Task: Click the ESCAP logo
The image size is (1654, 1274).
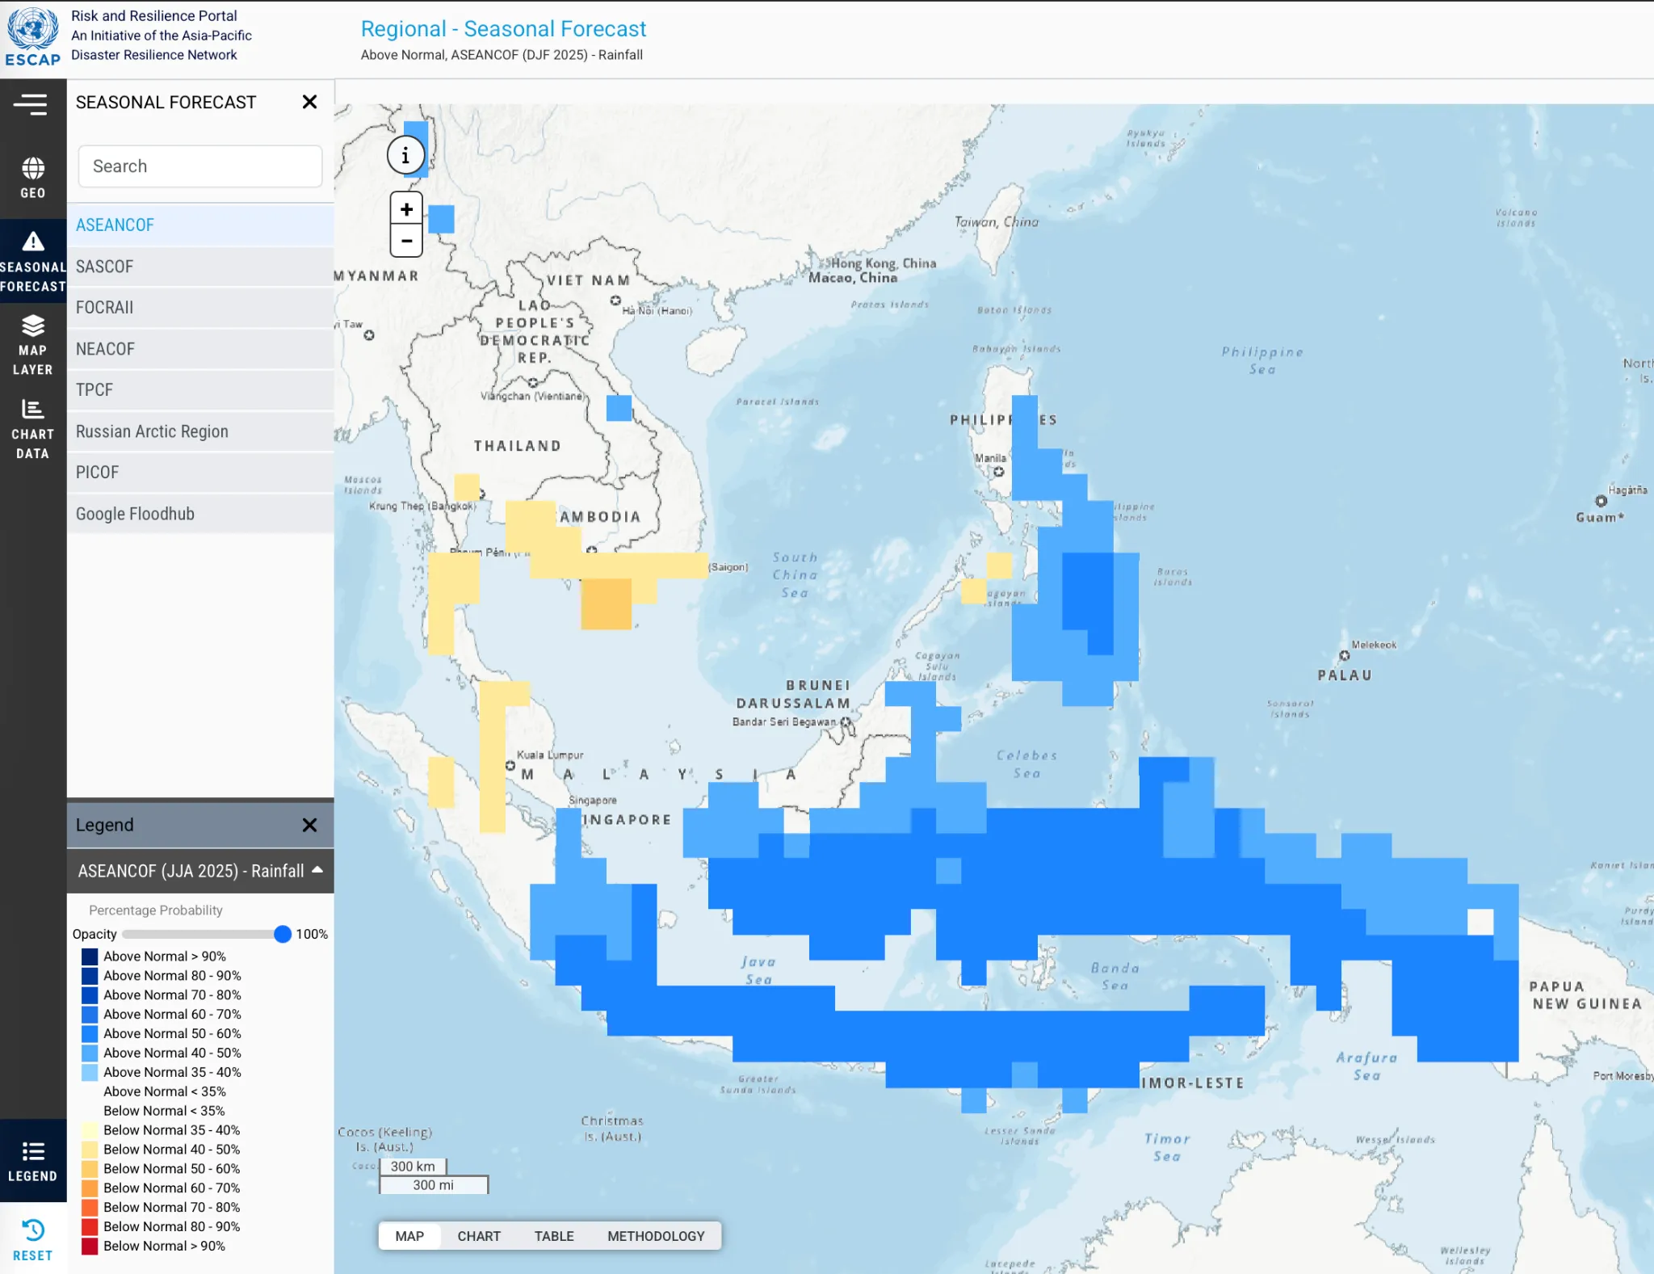Action: pos(33,36)
